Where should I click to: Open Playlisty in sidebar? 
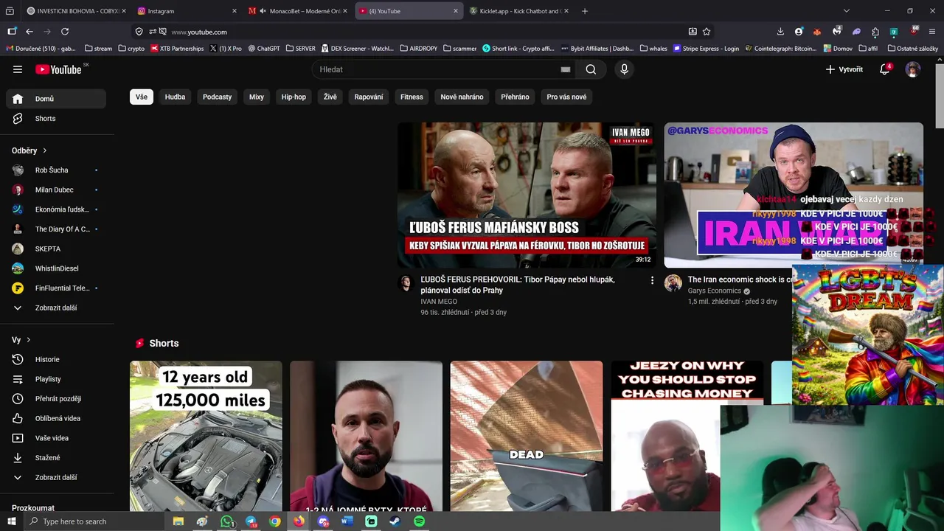coord(56,379)
